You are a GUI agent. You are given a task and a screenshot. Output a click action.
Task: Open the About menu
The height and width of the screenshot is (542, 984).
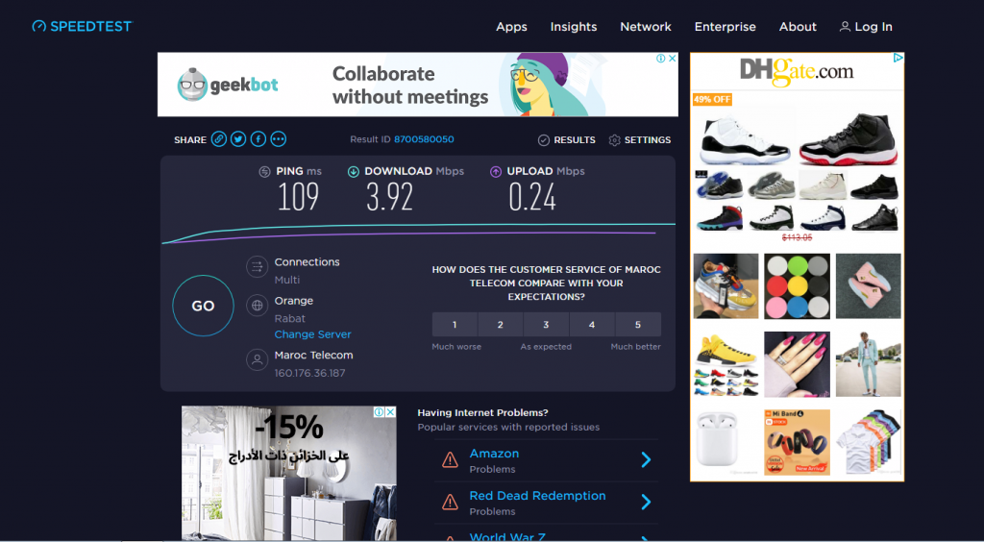pos(798,27)
